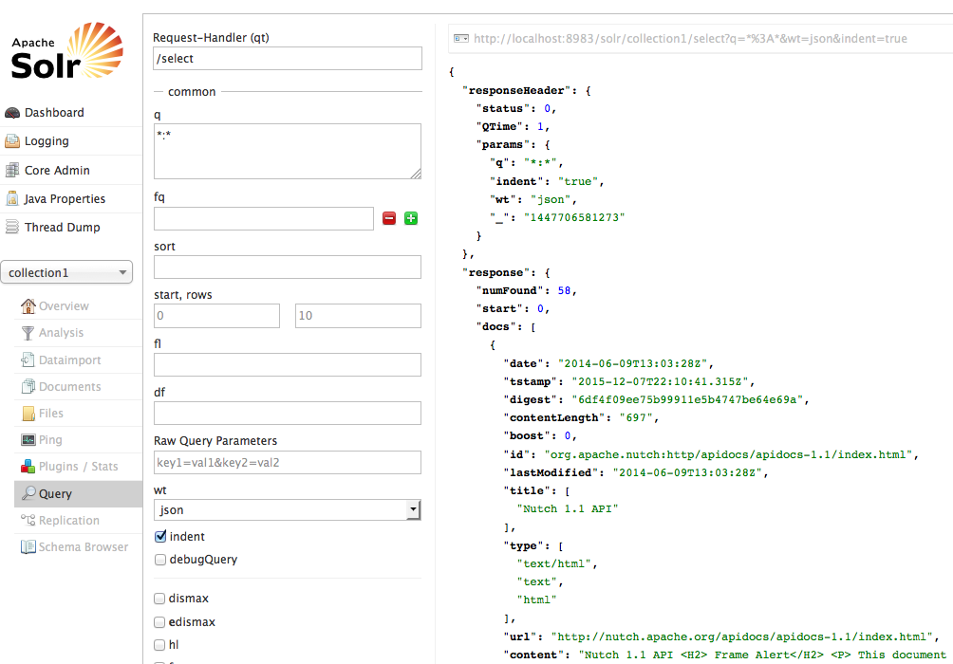Click the icon beside the request URL
The width and height of the screenshot is (953, 664).
[x=461, y=38]
